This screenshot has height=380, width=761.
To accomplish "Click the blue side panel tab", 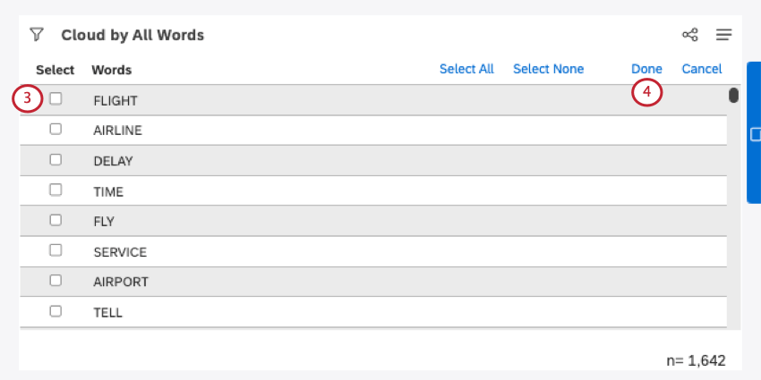I will (754, 133).
